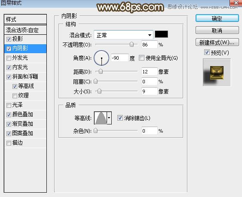The image size is (242, 197).
Task: Click the 距离 distance slider handle
Action: point(101,71)
